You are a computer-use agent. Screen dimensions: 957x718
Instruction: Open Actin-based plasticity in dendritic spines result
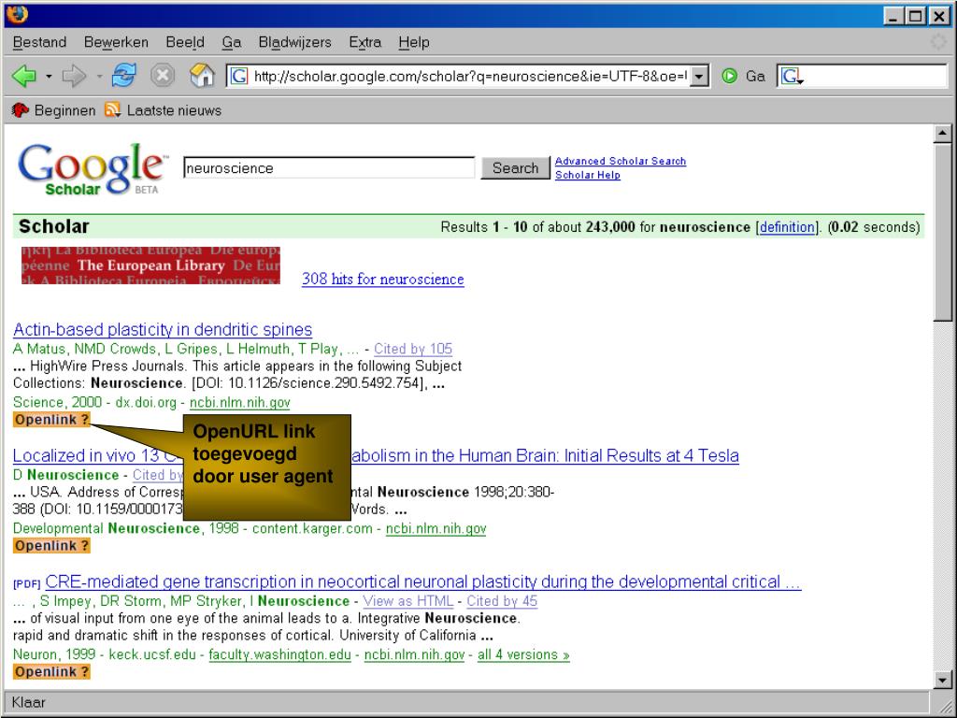coord(163,330)
